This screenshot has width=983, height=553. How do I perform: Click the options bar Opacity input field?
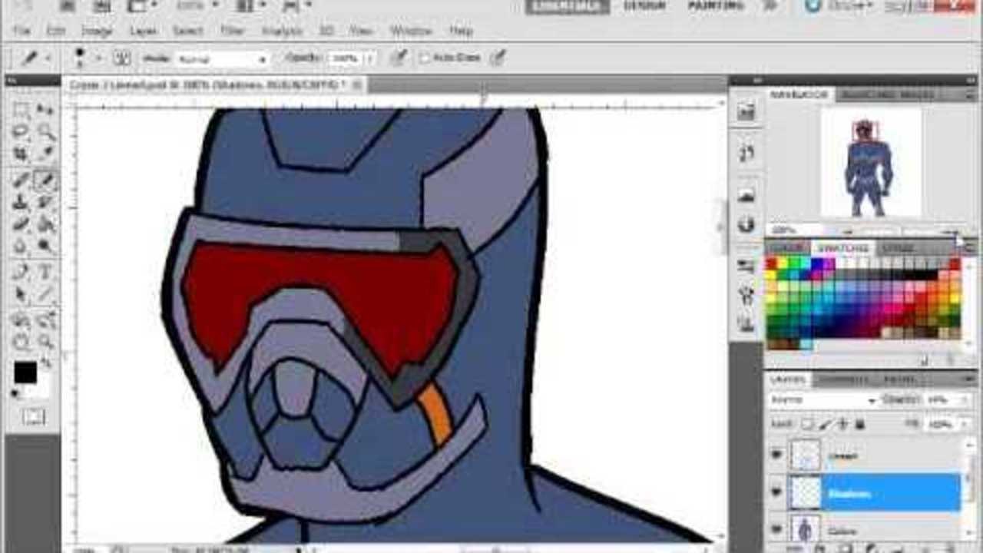(x=345, y=58)
